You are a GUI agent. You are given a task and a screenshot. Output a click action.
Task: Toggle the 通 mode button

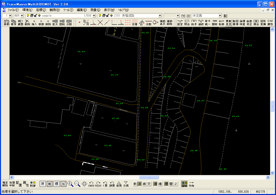point(155,184)
